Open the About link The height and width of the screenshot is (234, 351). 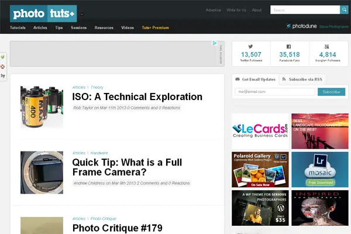click(x=257, y=10)
